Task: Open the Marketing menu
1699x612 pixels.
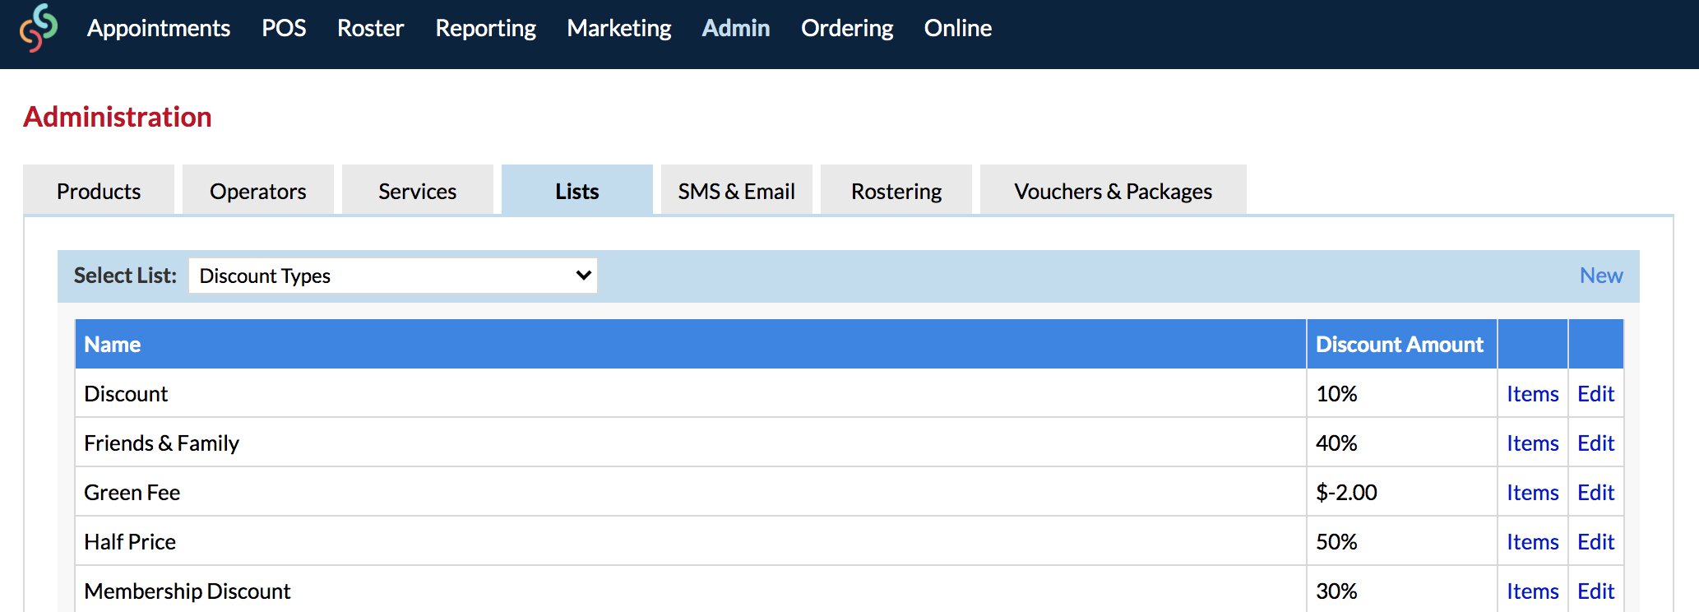Action: point(618,28)
